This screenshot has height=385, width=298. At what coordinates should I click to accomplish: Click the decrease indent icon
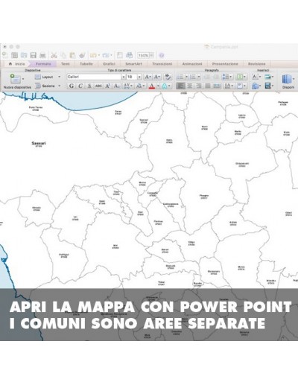click(206, 77)
